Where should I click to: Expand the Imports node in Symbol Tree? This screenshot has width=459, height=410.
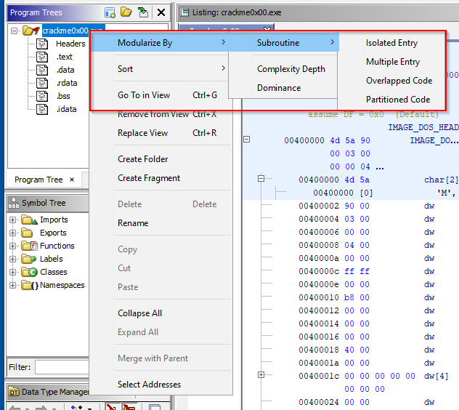point(12,220)
